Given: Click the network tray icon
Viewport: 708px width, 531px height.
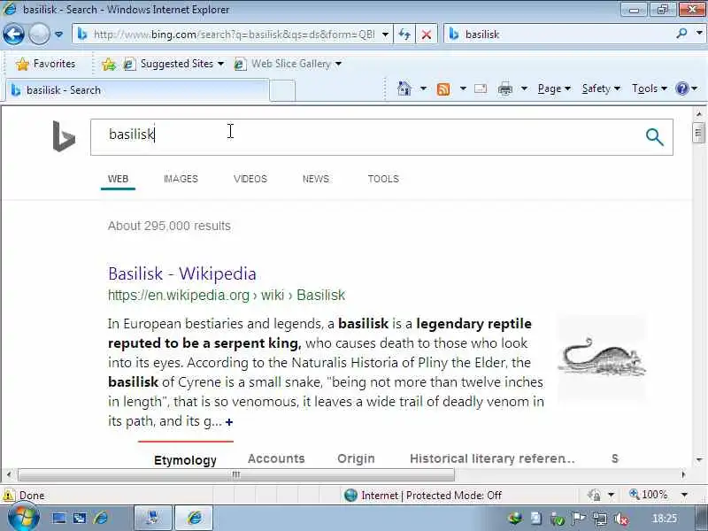Looking at the screenshot, I should coord(600,519).
